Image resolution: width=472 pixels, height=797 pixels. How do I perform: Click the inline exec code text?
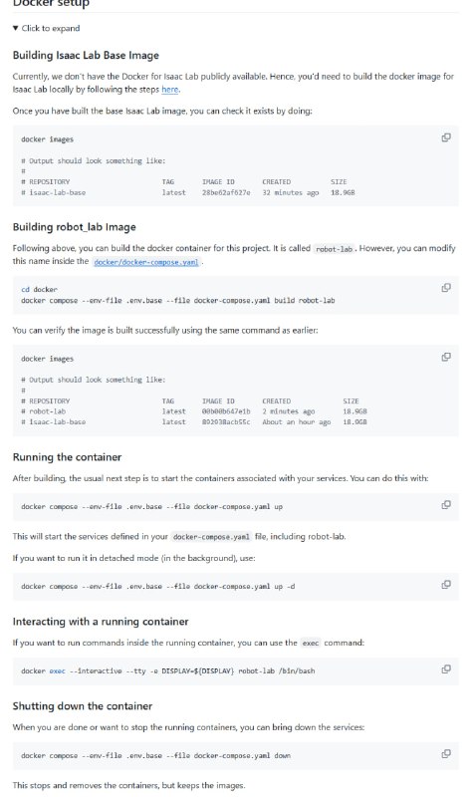(311, 643)
